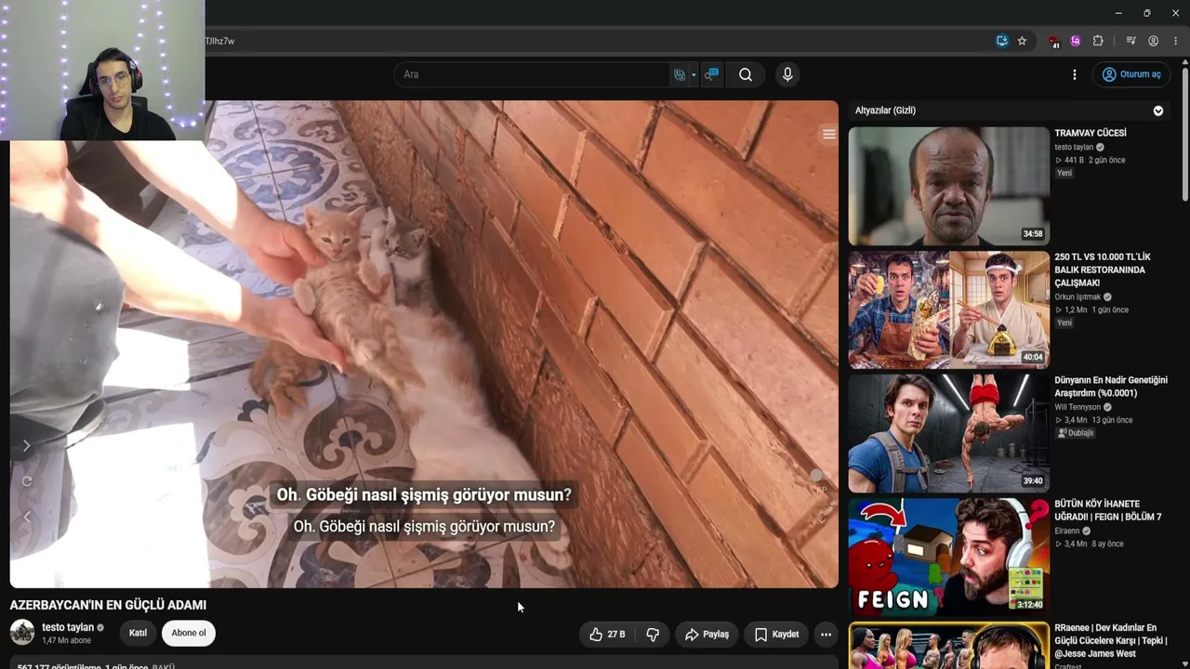
Task: Save the video with 'Kaydet'
Action: click(776, 635)
